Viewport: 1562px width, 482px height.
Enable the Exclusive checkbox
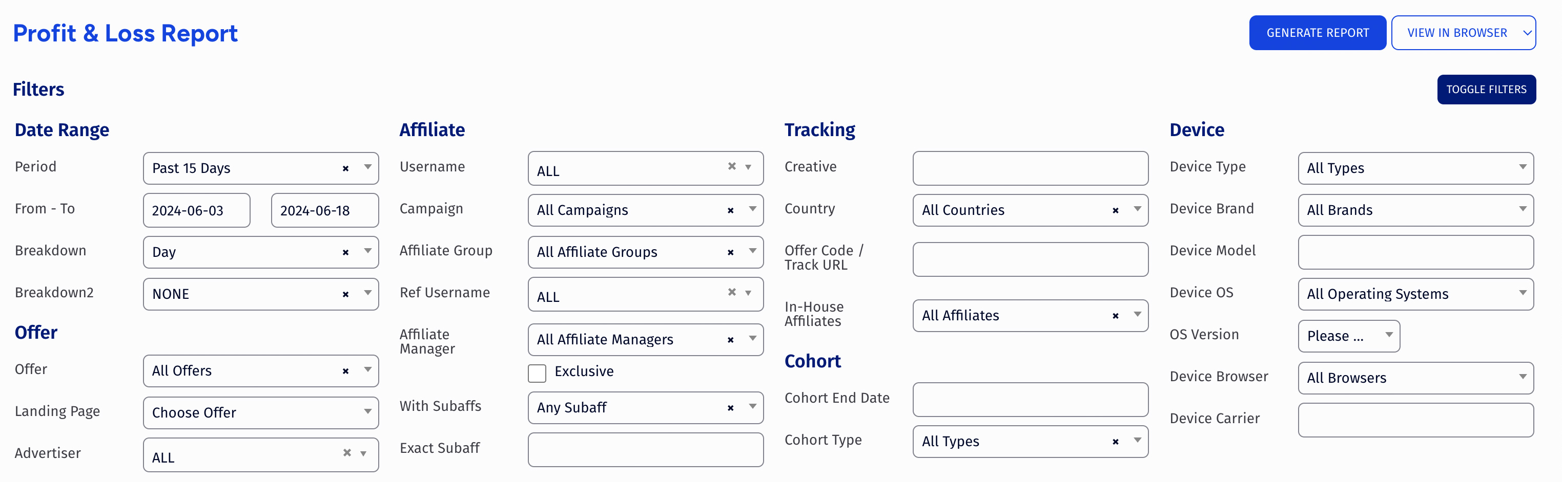(537, 373)
